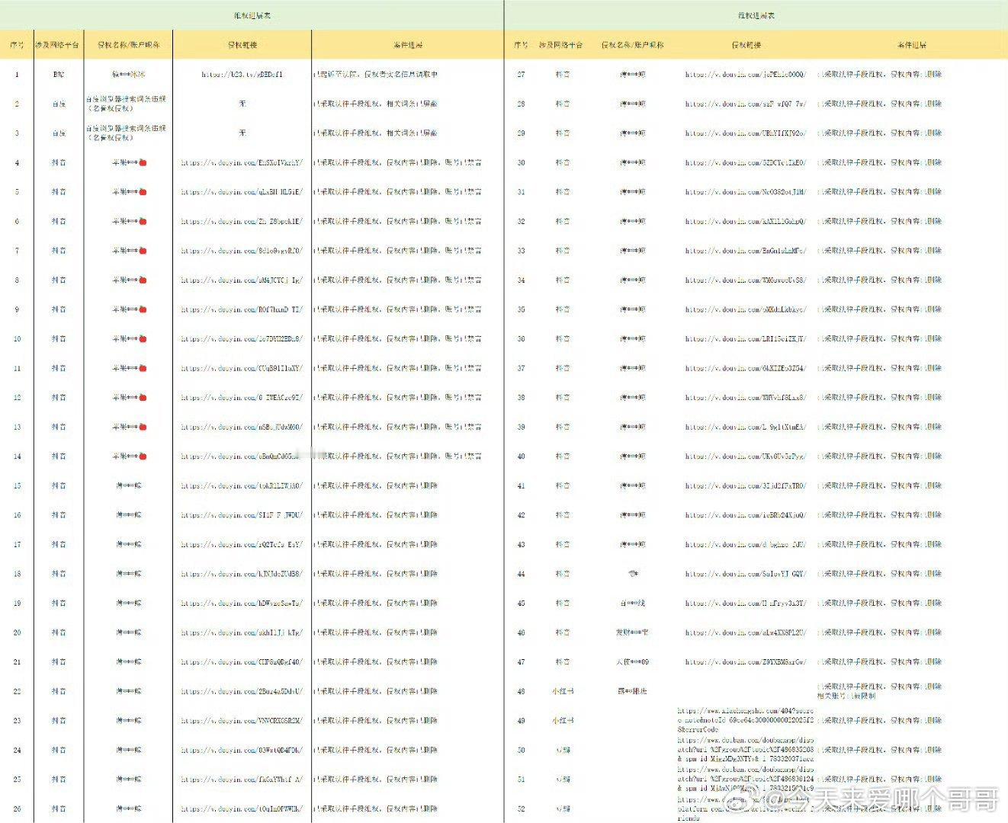Select the 发财***宝 account cell in row 46
This screenshot has width=1008, height=823.
(x=632, y=632)
